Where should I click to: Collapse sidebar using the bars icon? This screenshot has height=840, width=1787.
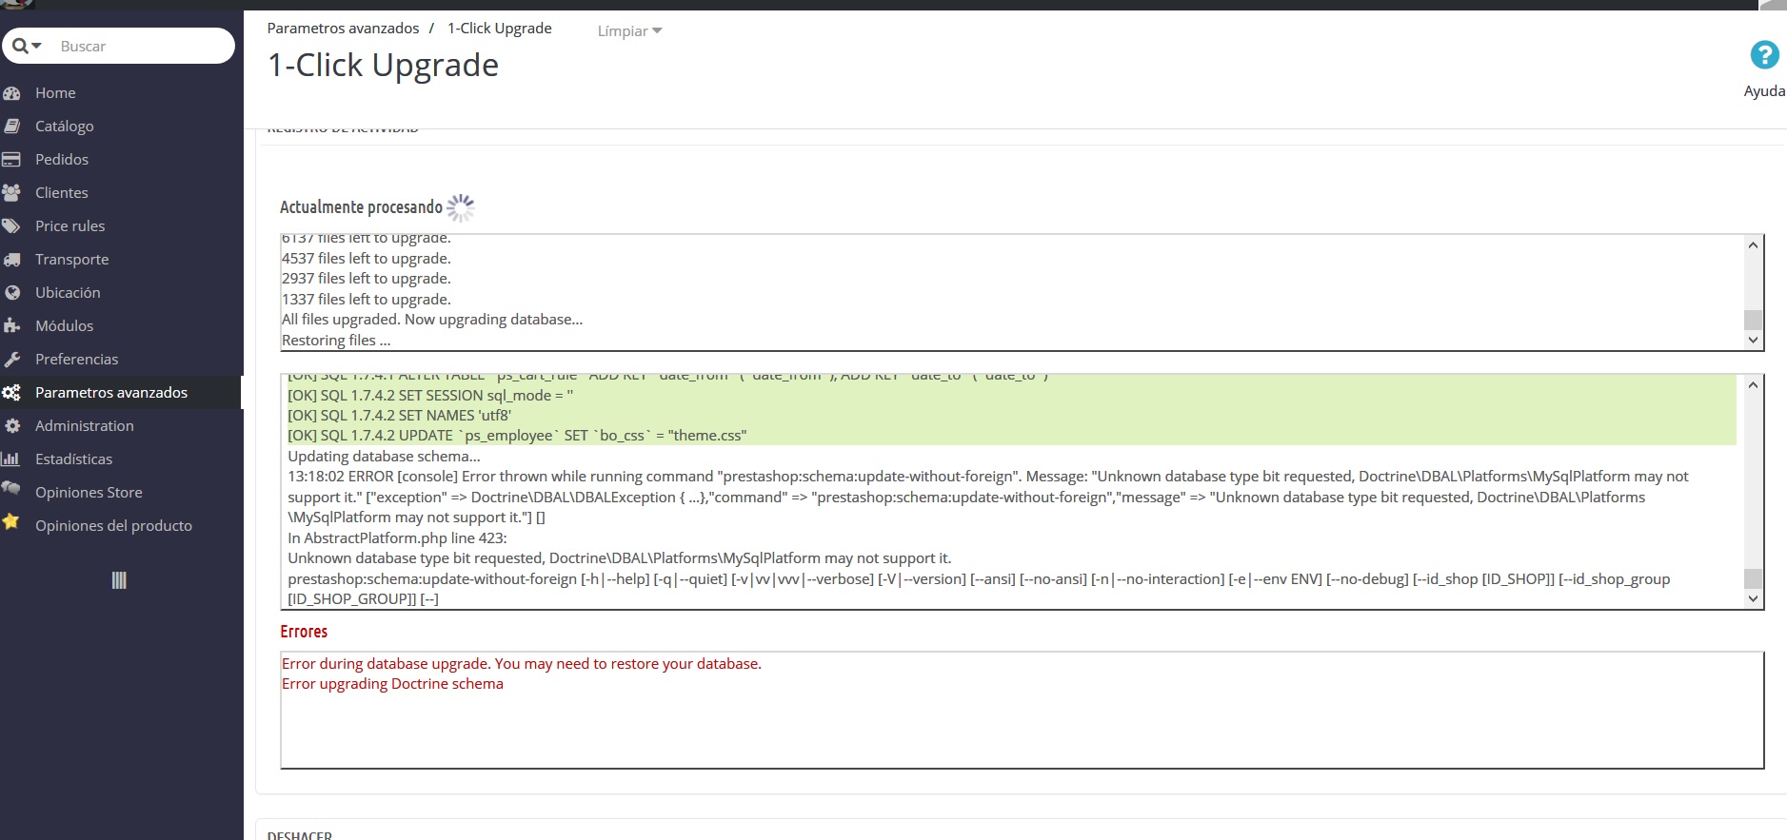click(x=119, y=580)
